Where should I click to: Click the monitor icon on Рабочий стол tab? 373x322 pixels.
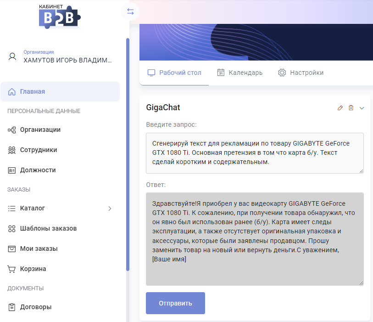(x=151, y=73)
